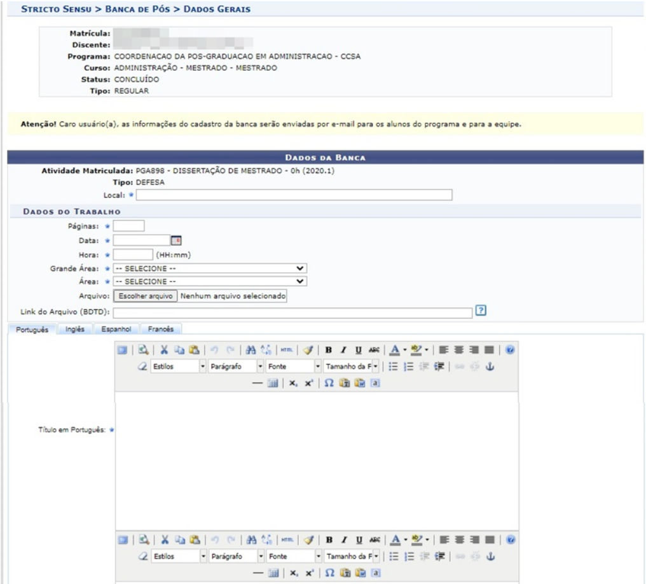
Task: Open the Fonte dropdown in upper toolbar
Action: pyautogui.click(x=293, y=367)
